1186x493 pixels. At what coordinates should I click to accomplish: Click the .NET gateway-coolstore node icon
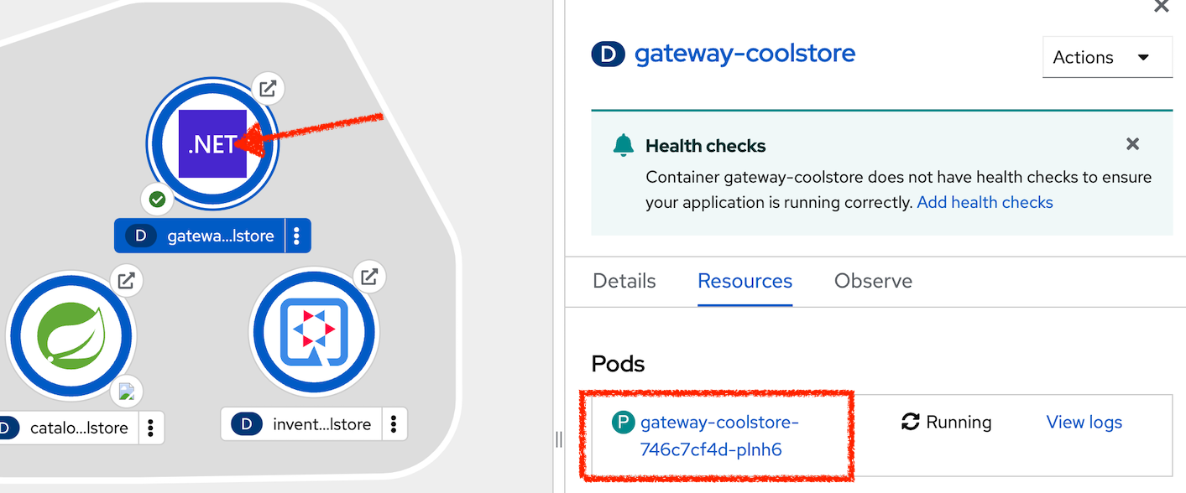(x=212, y=143)
